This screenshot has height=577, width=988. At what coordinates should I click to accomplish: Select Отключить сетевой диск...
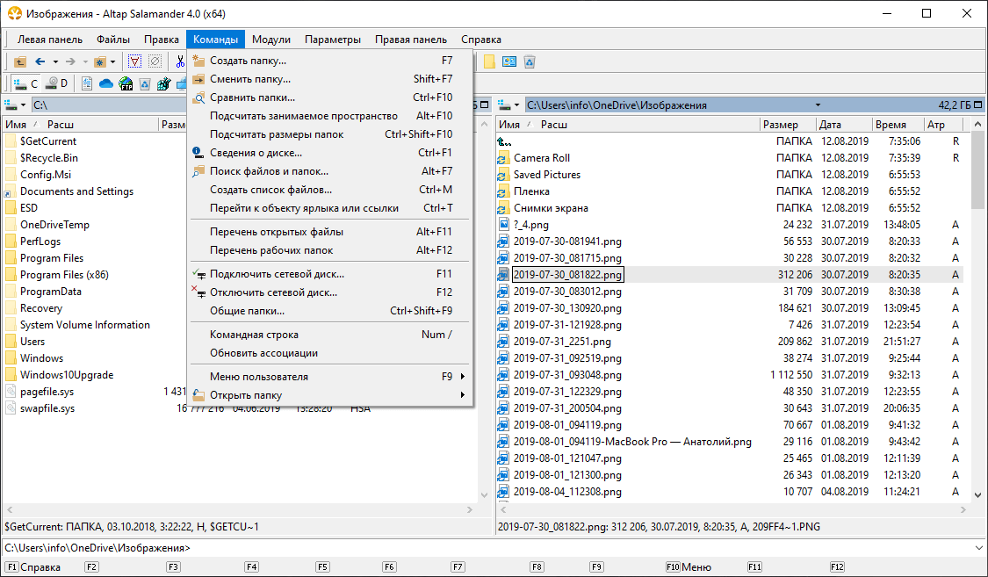331,292
